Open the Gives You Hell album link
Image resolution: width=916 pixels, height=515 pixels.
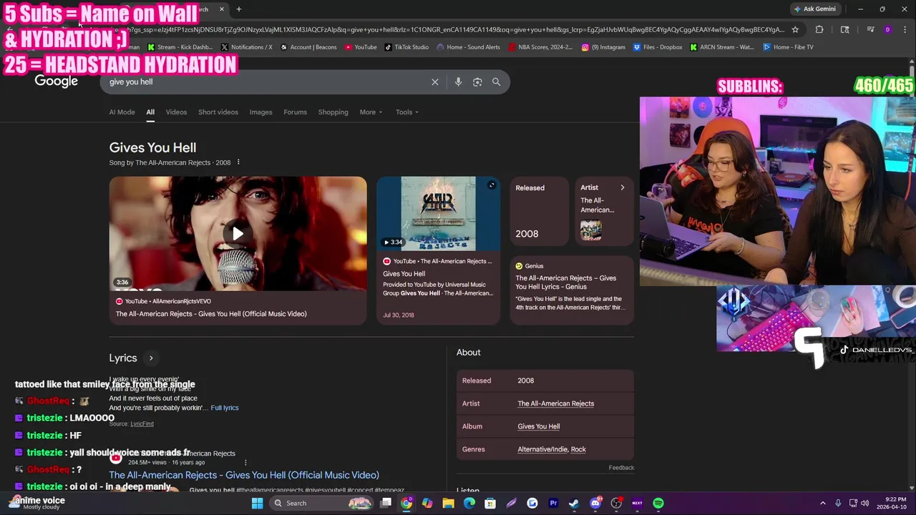[x=538, y=426]
